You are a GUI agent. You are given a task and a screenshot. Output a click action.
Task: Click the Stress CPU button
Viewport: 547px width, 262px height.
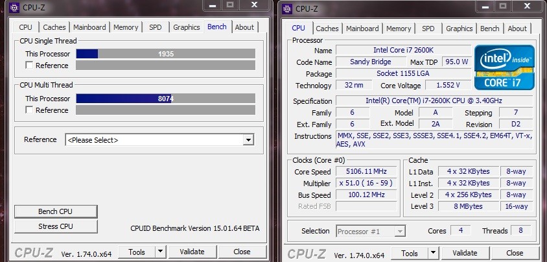pos(56,226)
